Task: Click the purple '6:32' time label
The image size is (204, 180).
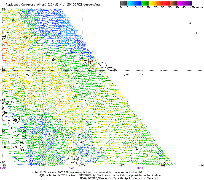Action: pyautogui.click(x=3, y=168)
